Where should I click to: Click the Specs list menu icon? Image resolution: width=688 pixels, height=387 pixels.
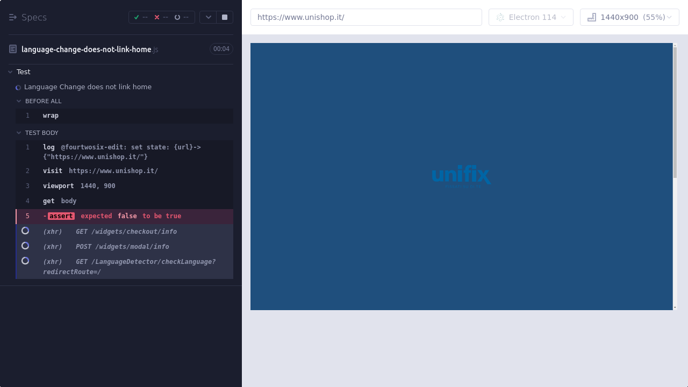click(x=13, y=17)
